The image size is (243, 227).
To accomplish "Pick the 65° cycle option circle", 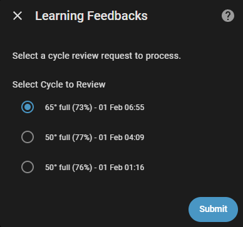I will [28, 107].
